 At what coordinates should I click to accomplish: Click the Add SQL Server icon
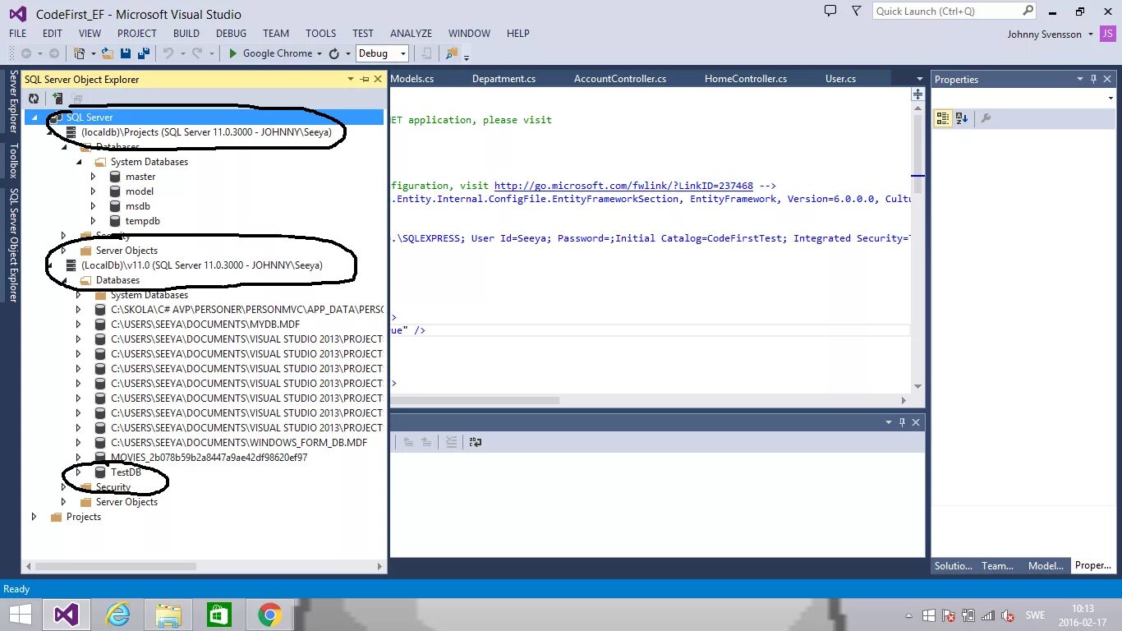[x=57, y=98]
